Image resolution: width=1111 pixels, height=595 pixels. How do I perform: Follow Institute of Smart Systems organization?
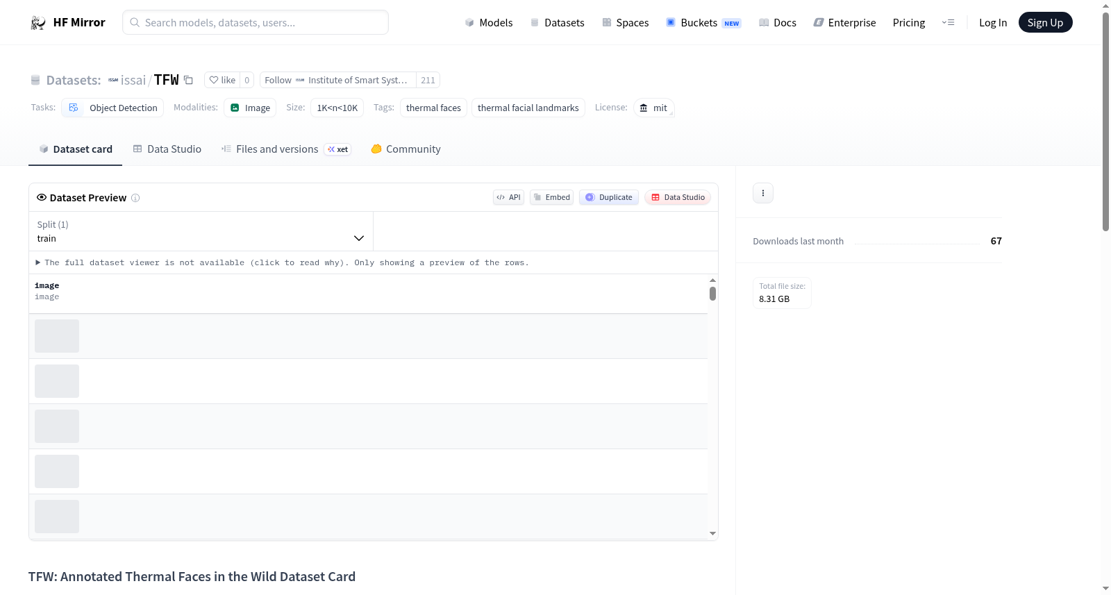(337, 80)
